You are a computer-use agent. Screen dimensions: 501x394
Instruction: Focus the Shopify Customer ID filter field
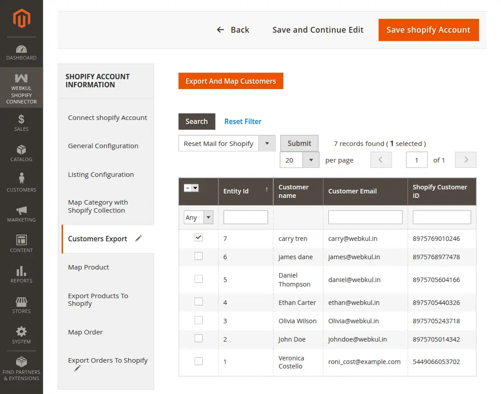pyautogui.click(x=442, y=217)
